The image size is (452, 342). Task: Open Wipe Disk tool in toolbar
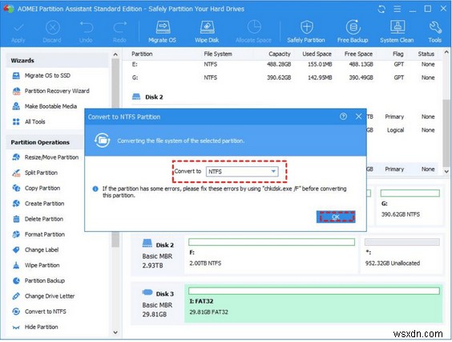pos(207,32)
